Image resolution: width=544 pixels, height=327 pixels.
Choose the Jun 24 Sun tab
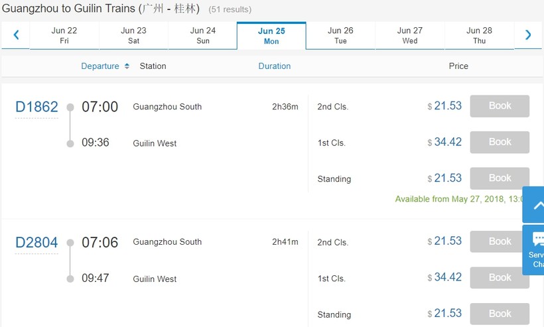[203, 36]
